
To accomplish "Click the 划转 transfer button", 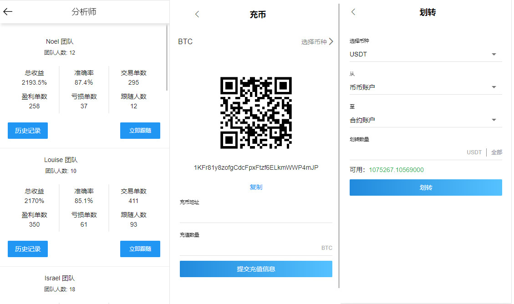I will pos(426,187).
